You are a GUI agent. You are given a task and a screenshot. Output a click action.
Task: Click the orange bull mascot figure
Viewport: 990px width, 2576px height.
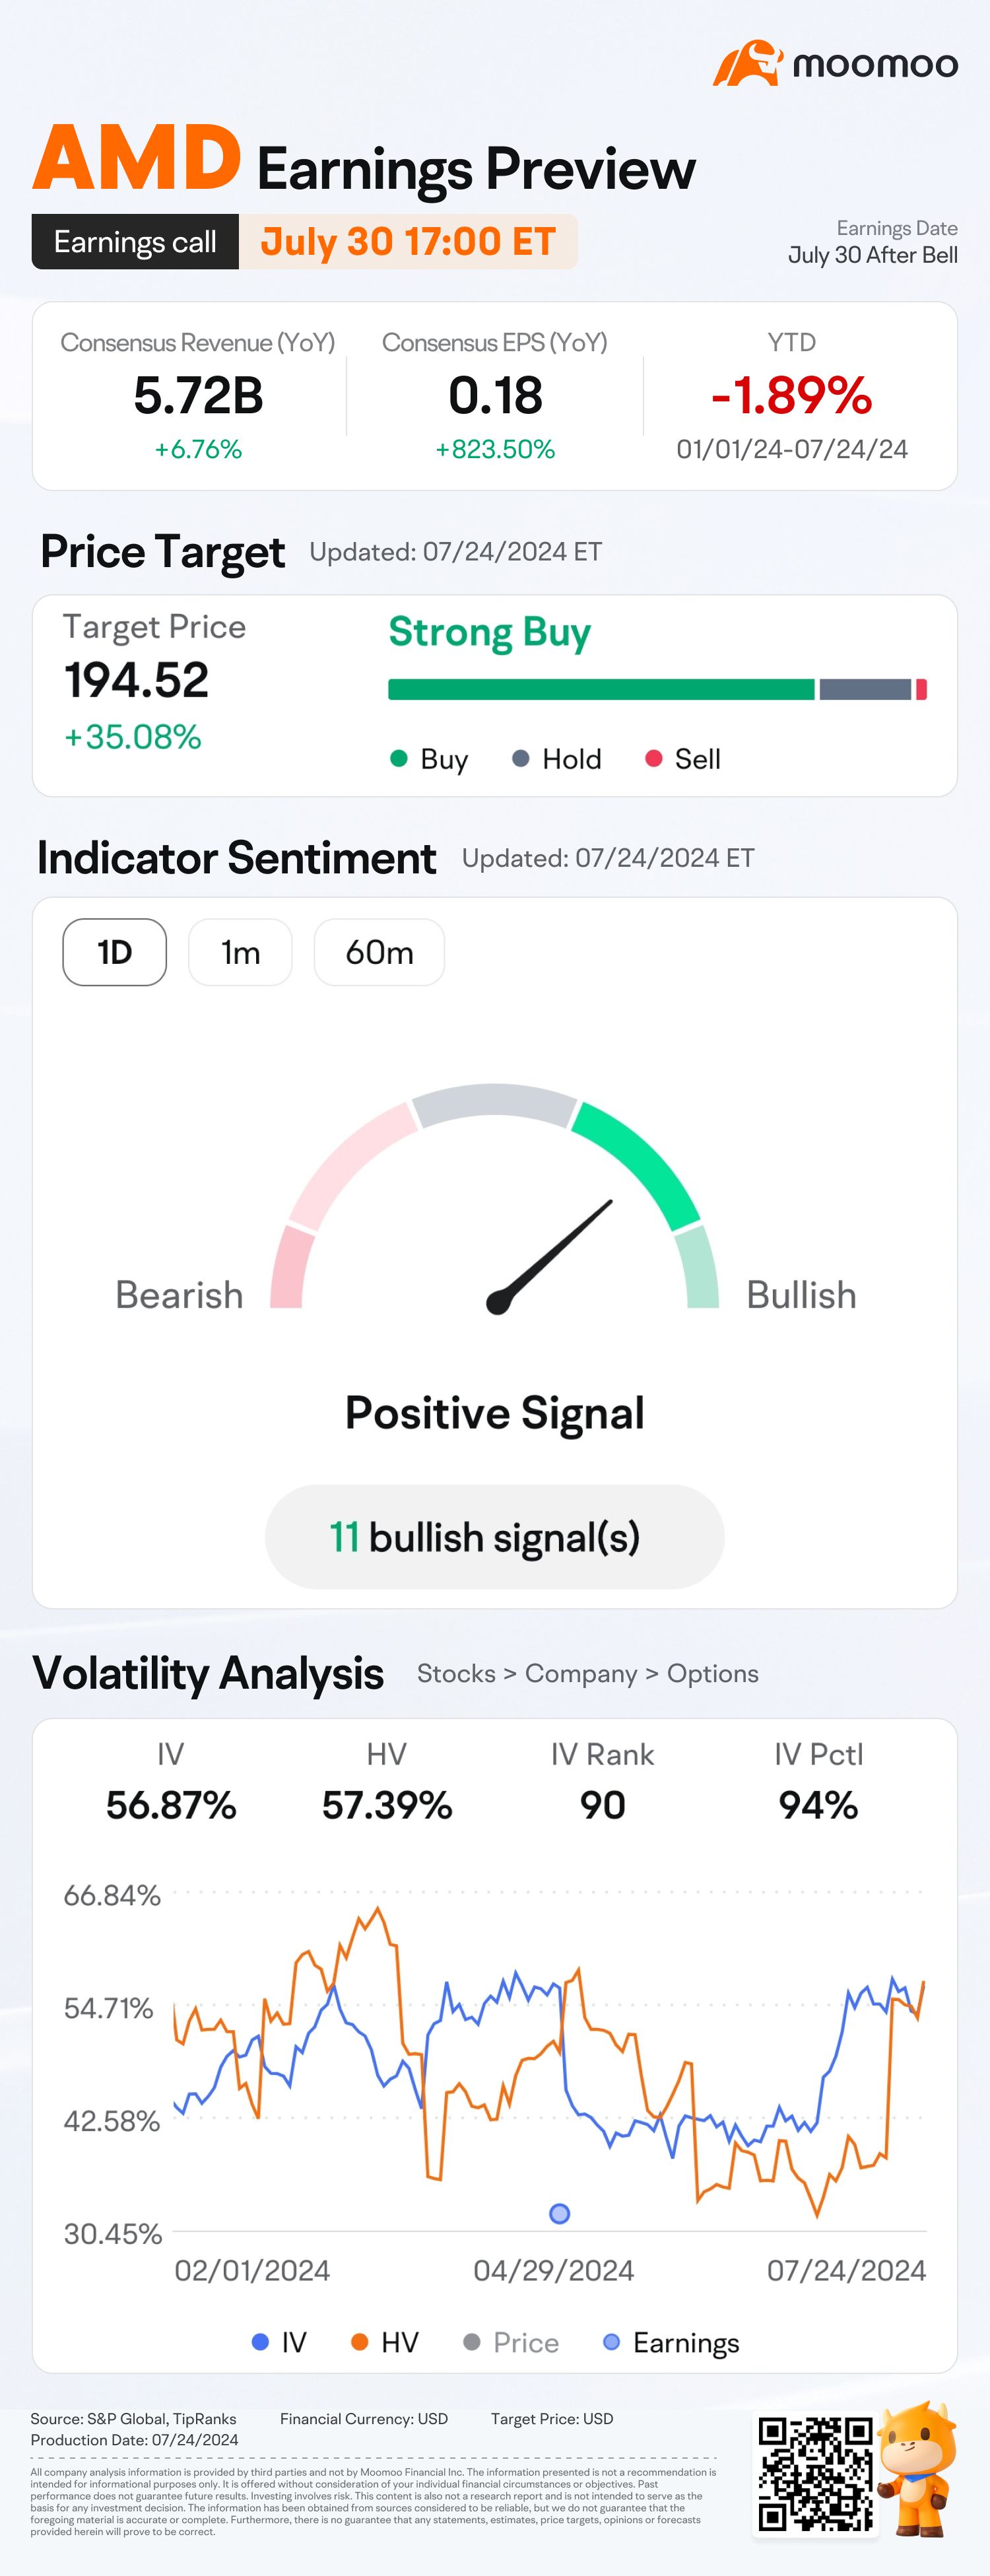[x=918, y=2468]
